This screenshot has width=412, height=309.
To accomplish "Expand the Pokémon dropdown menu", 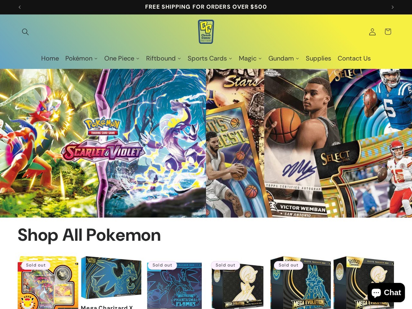I will (x=81, y=58).
